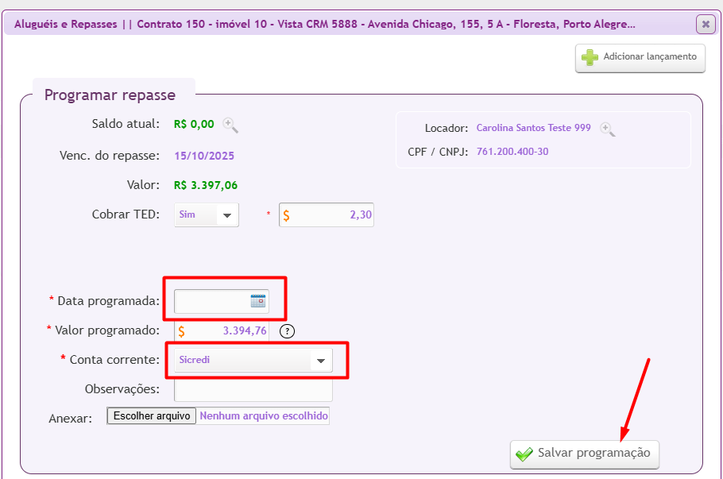Click the dollar icon in Valor programado

[182, 331]
